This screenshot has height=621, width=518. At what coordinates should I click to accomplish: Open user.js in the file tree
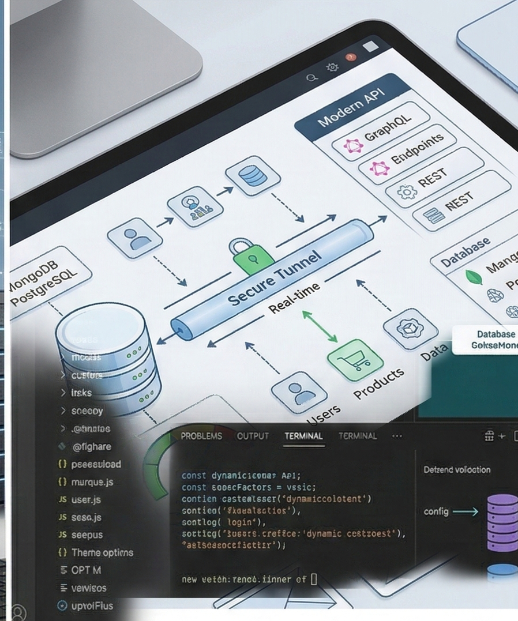85,499
